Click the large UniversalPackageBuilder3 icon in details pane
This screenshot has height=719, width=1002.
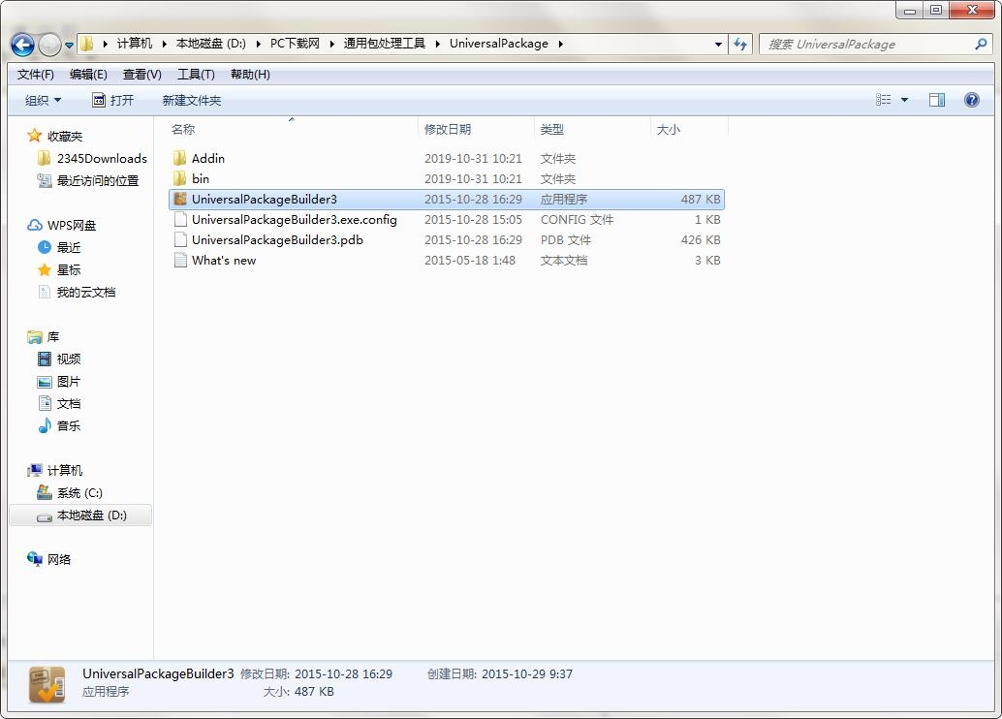coord(47,684)
